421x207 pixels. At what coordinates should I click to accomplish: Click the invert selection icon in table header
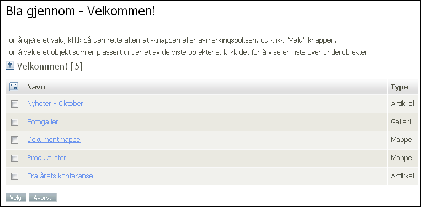[14, 87]
